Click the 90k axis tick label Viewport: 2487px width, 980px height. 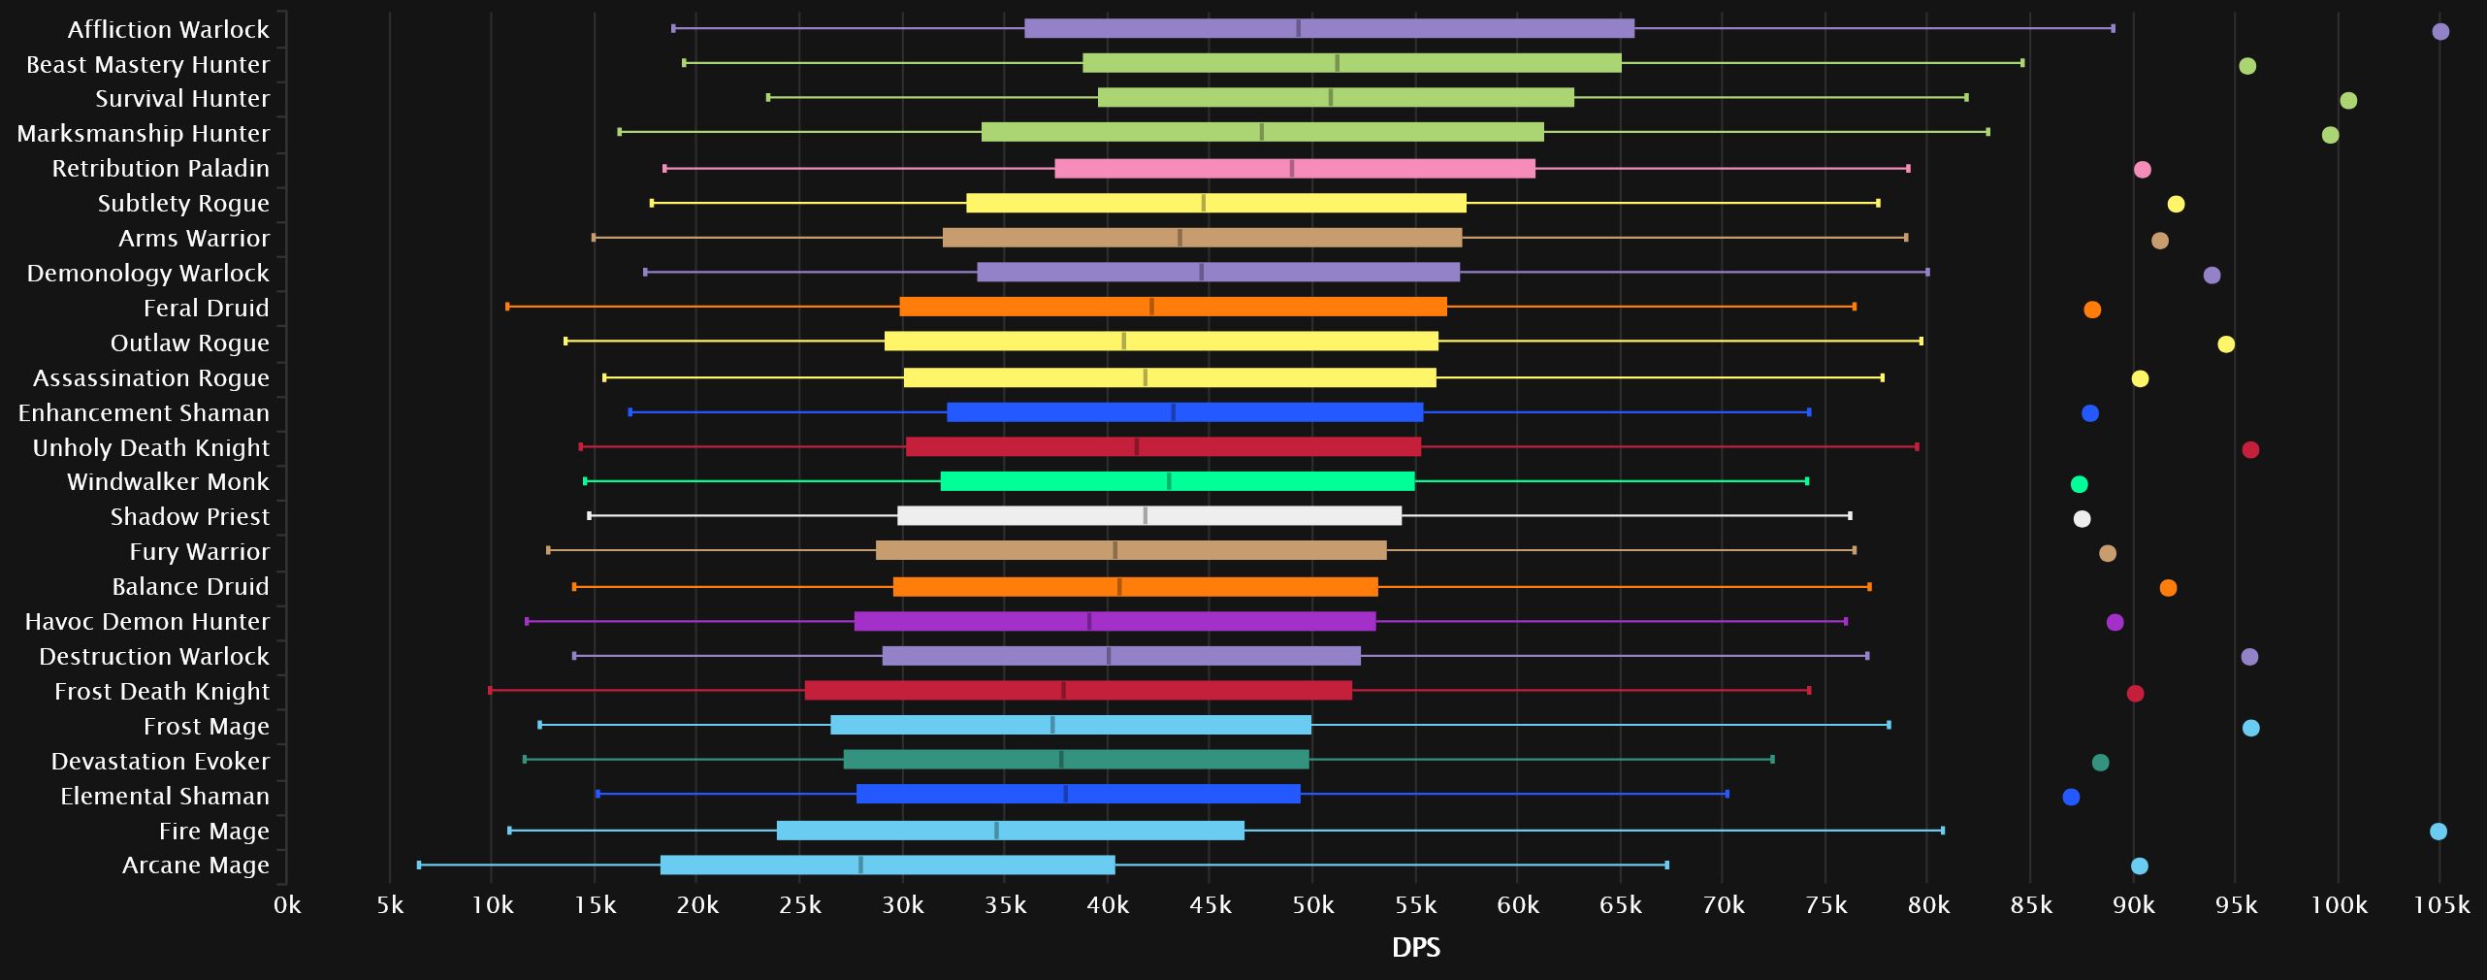tap(2134, 906)
